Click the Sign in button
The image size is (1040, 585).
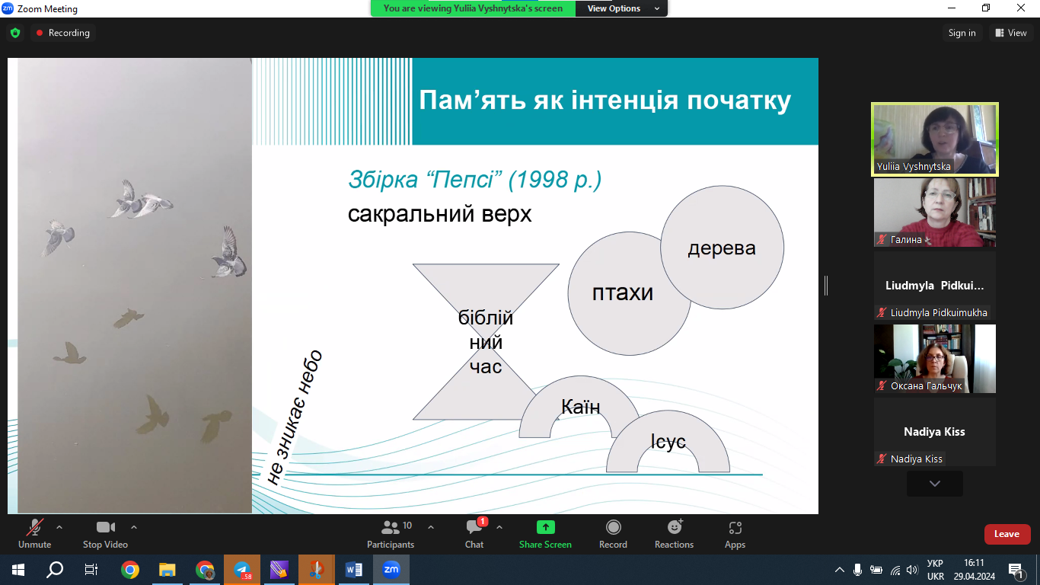[x=962, y=33]
